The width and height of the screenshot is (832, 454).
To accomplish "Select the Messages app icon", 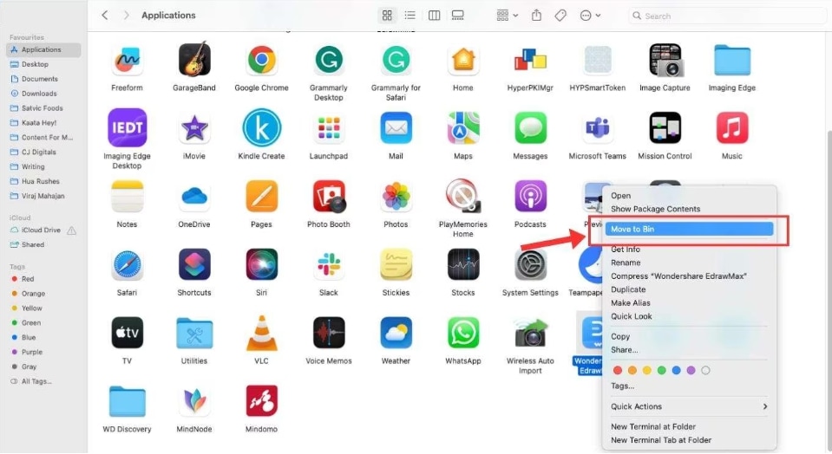I will (x=530, y=127).
